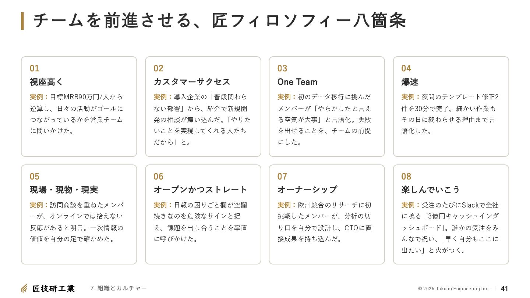Click the page number 41

[x=505, y=289]
